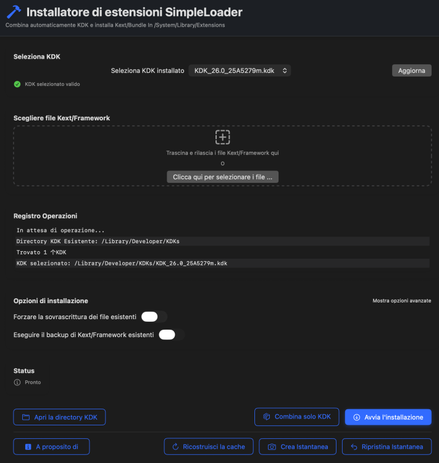Open the KDK_26.0_25A5279m.kdk dropdown
This screenshot has height=463, width=439.
coord(240,70)
